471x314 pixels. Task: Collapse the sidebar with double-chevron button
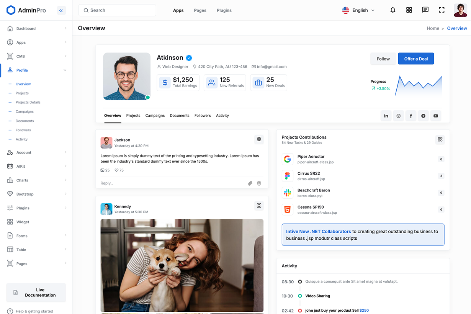[61, 10]
